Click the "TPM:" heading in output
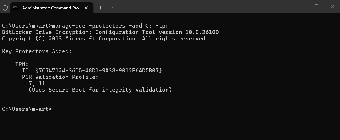This screenshot has width=340, height=140. pyautogui.click(x=22, y=64)
